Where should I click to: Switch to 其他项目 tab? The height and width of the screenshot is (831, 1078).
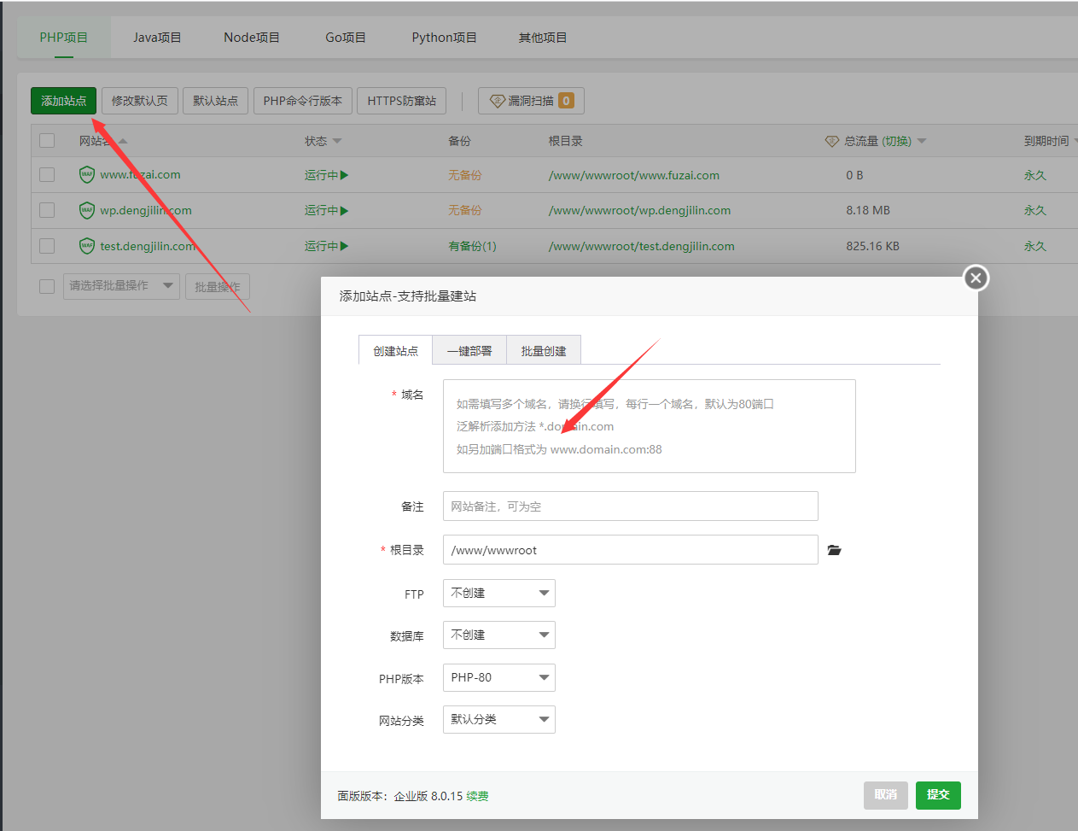[543, 38]
